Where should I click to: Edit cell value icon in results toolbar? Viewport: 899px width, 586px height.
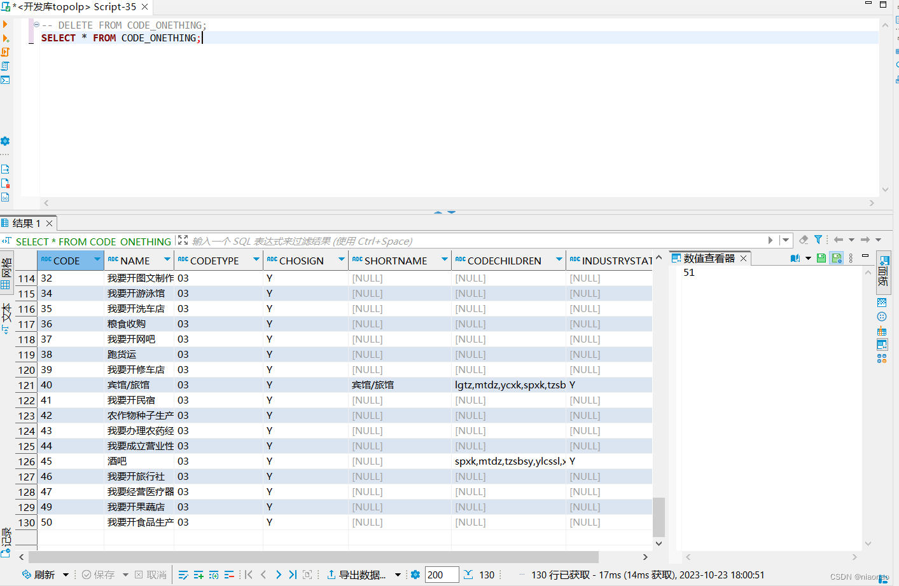pos(183,575)
